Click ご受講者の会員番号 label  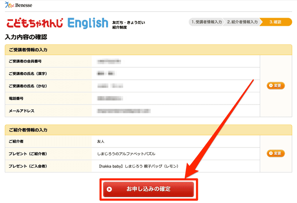(x=25, y=61)
